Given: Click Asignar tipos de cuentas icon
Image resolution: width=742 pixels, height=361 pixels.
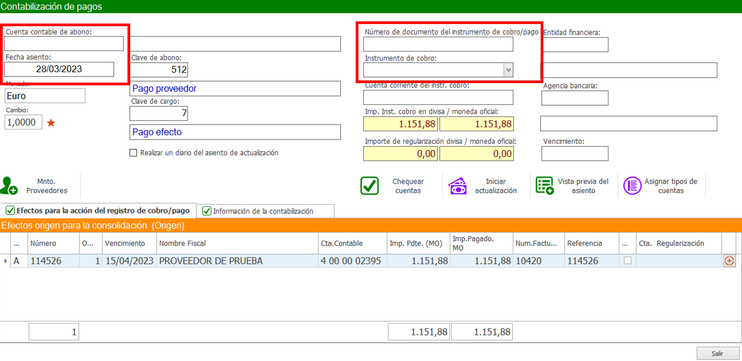Looking at the screenshot, I should pyautogui.click(x=633, y=186).
